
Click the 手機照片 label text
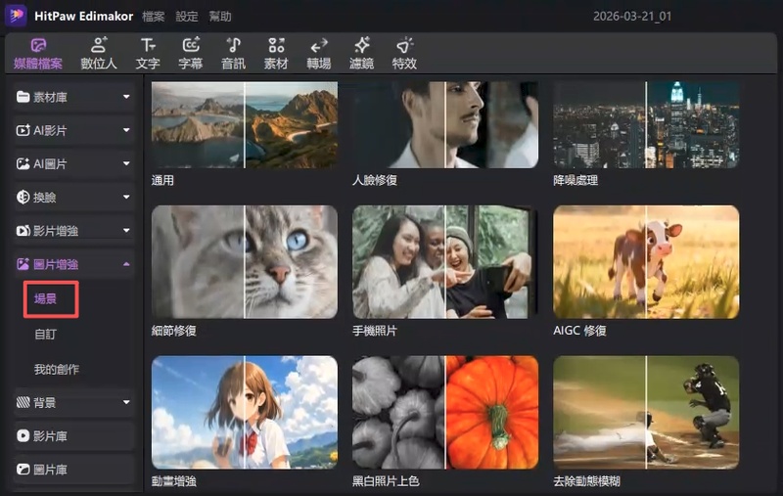pyautogui.click(x=375, y=331)
